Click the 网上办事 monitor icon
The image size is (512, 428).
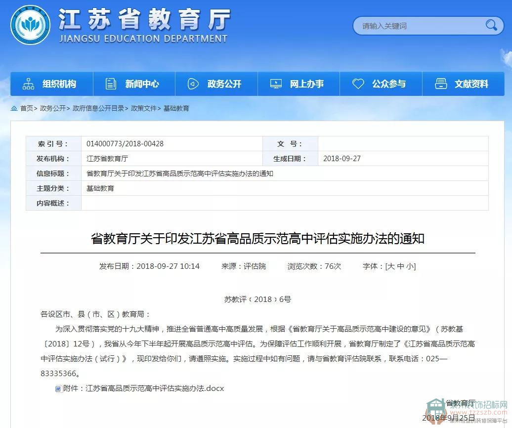pos(276,84)
